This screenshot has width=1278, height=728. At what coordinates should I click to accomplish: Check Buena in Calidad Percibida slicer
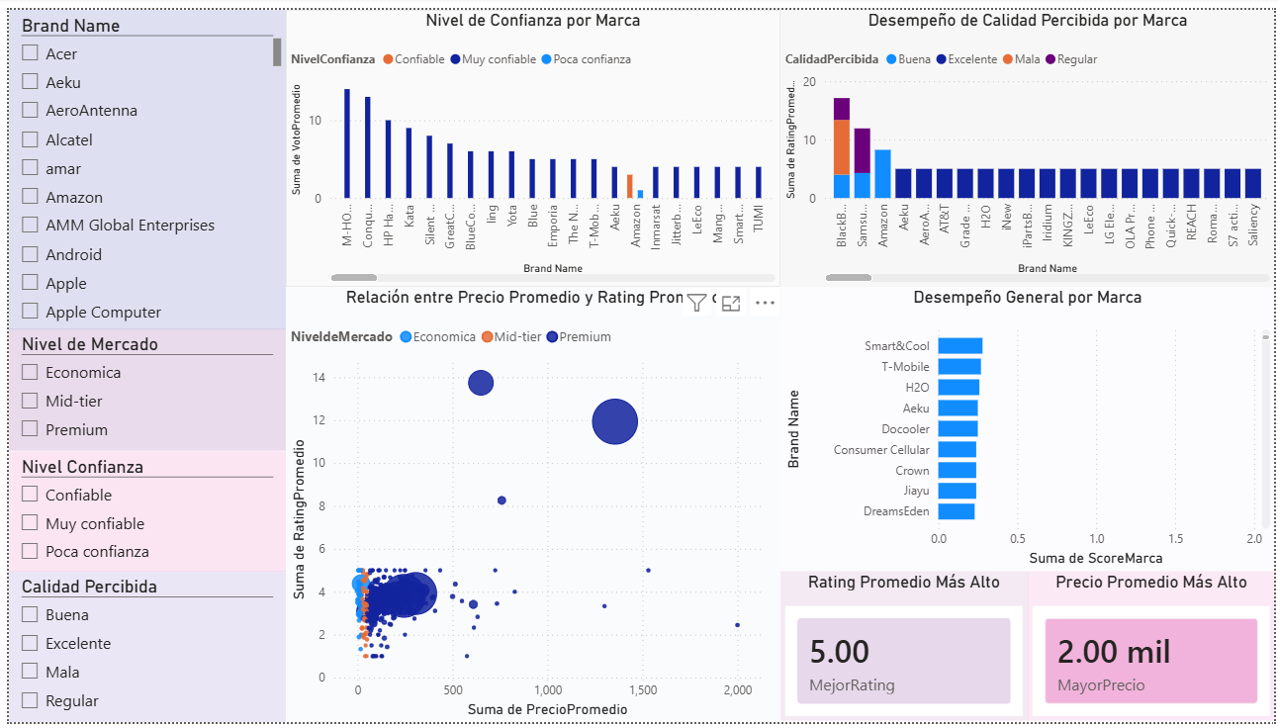(30, 614)
